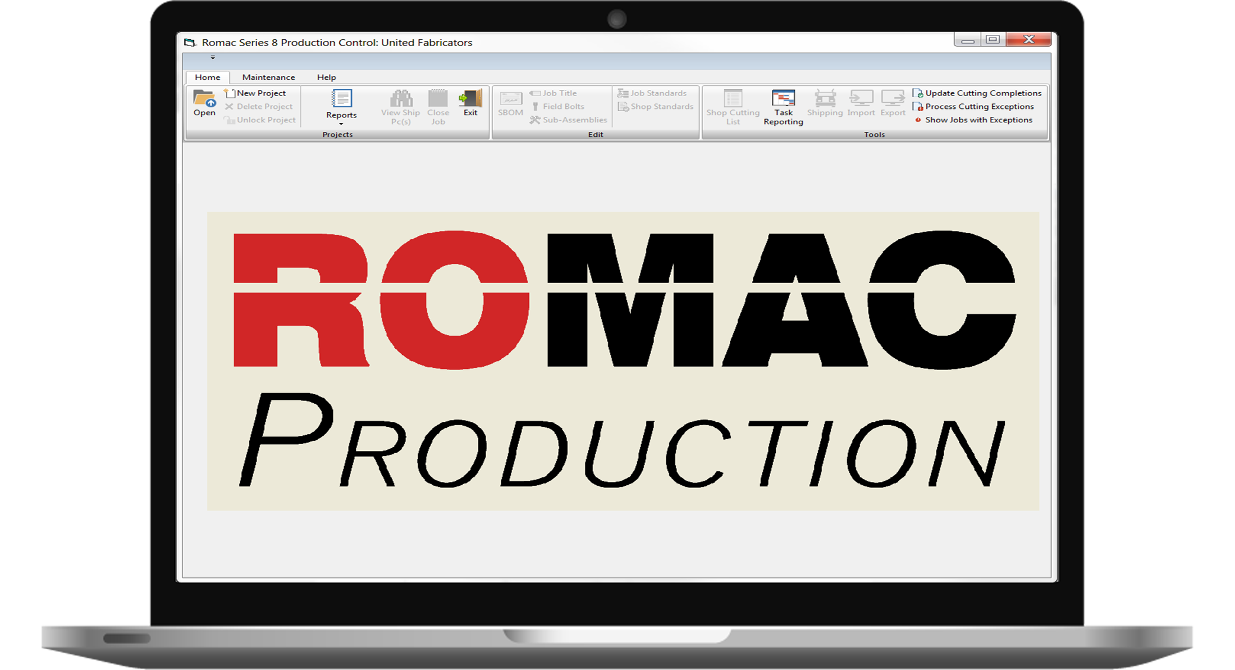Open the quick access toolbar dropdown
The height and width of the screenshot is (670, 1235).
[213, 57]
